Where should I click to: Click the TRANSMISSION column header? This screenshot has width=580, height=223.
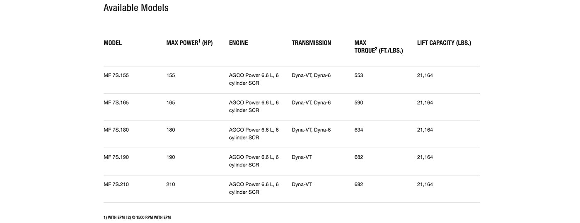(x=311, y=43)
